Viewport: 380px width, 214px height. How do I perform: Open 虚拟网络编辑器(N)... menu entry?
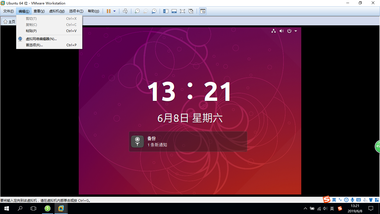pos(49,39)
